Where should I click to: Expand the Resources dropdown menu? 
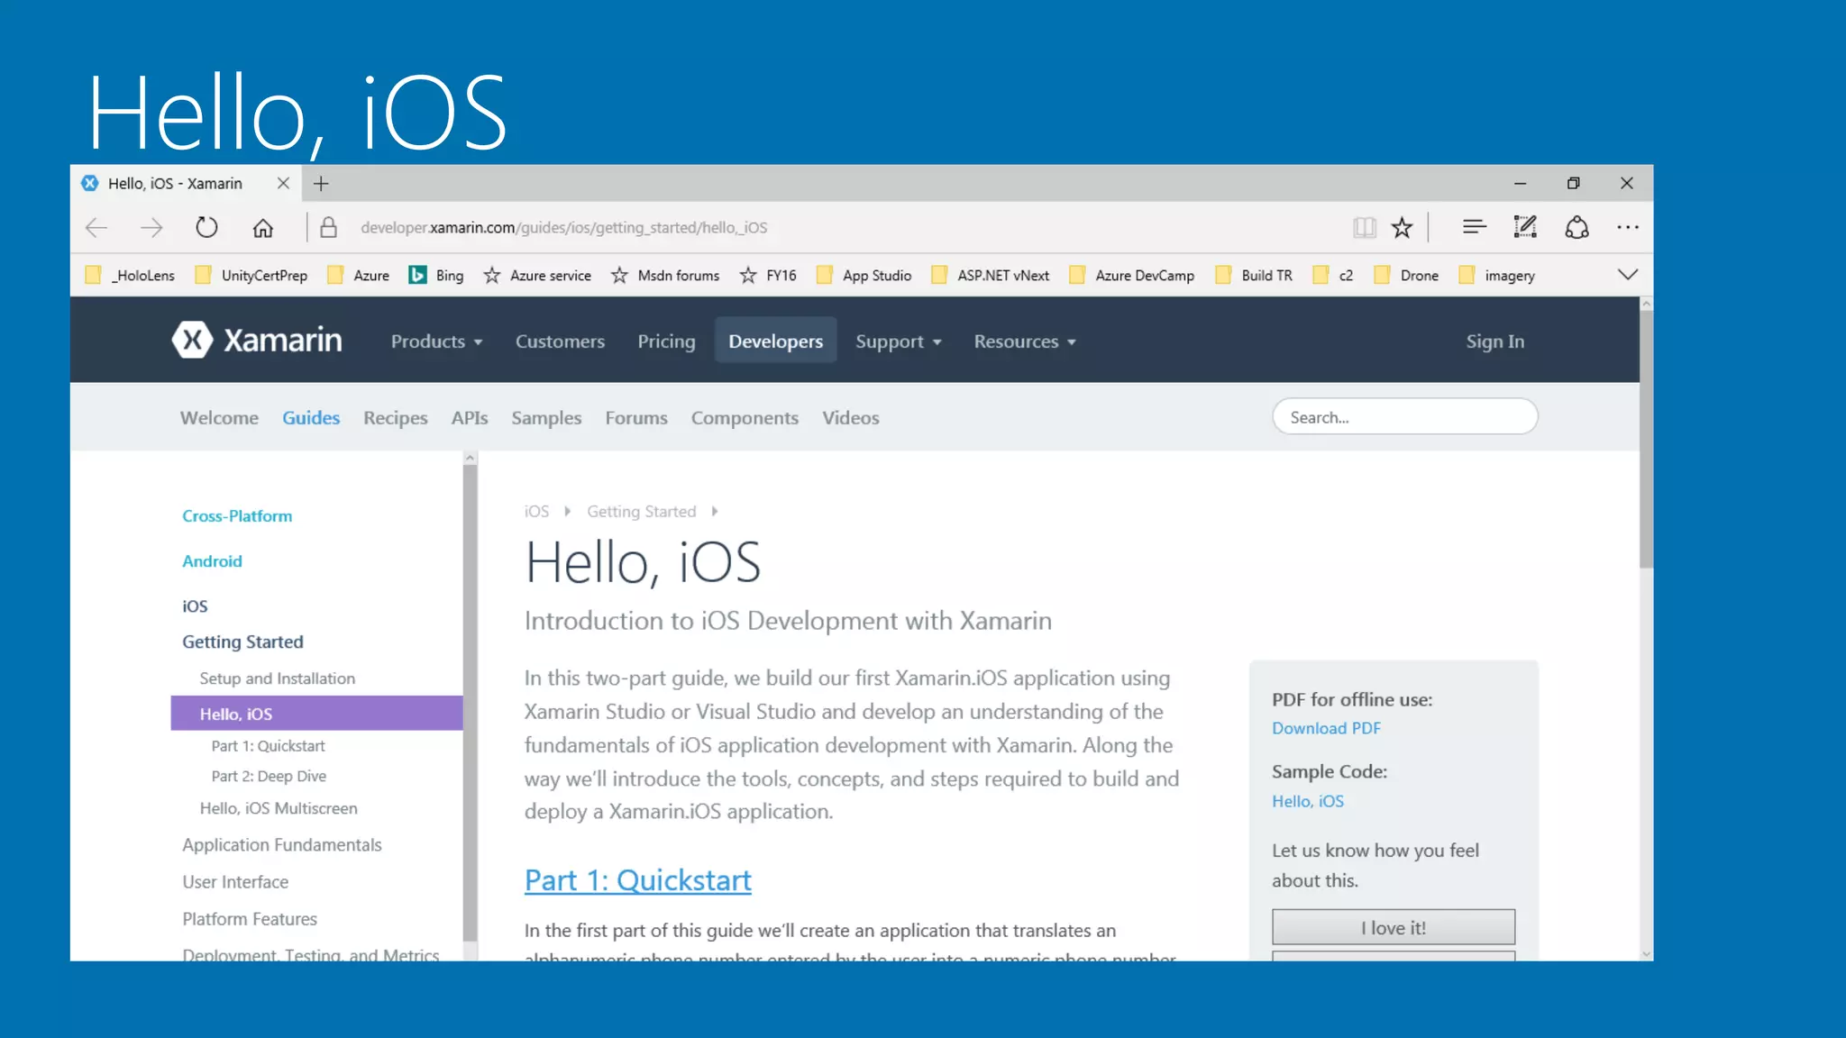pos(1025,341)
